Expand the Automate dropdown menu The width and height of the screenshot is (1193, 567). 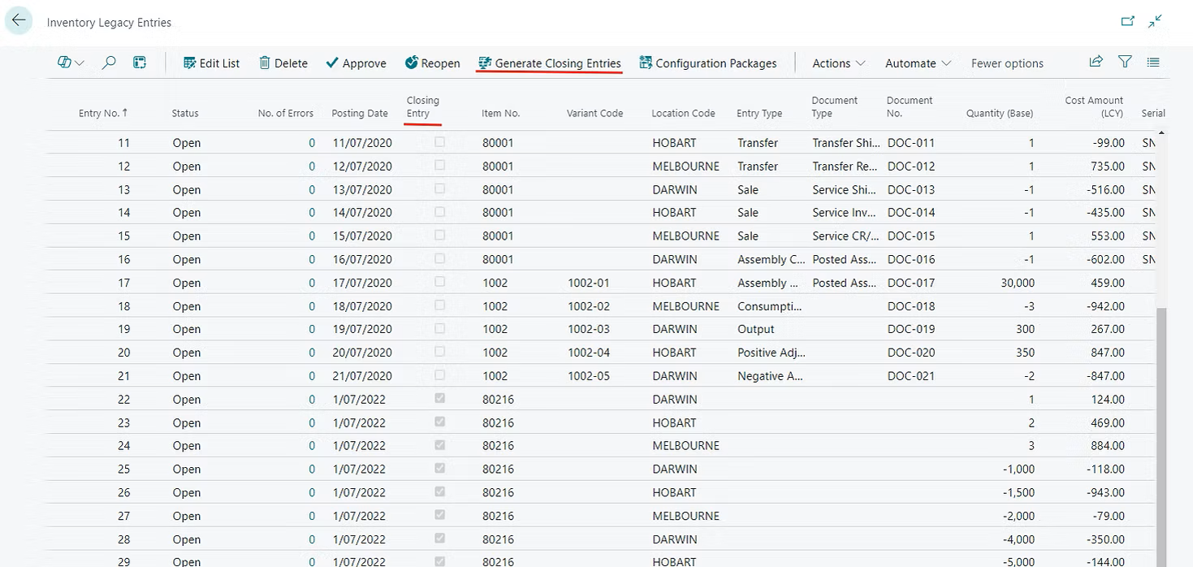click(918, 63)
